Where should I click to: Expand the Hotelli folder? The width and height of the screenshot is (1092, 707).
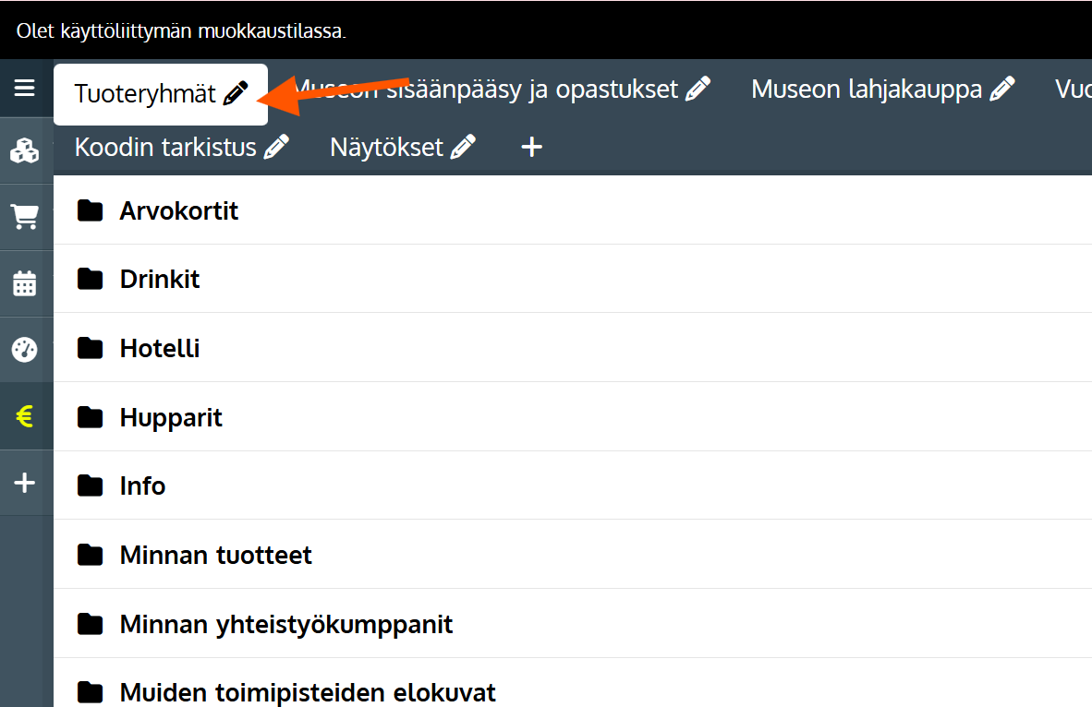(159, 348)
